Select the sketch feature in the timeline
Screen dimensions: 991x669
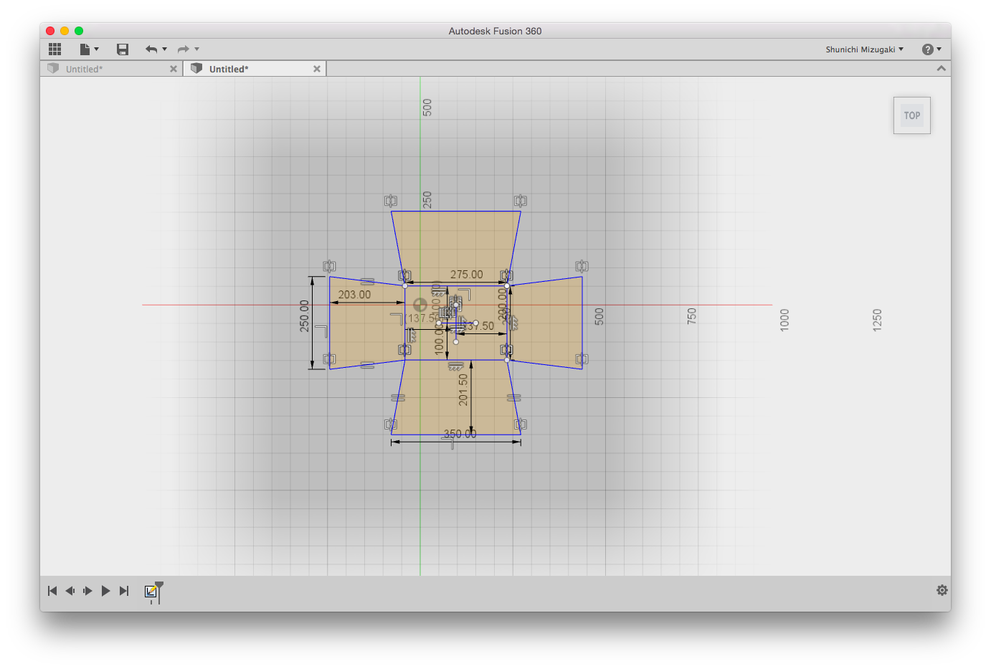pos(151,592)
